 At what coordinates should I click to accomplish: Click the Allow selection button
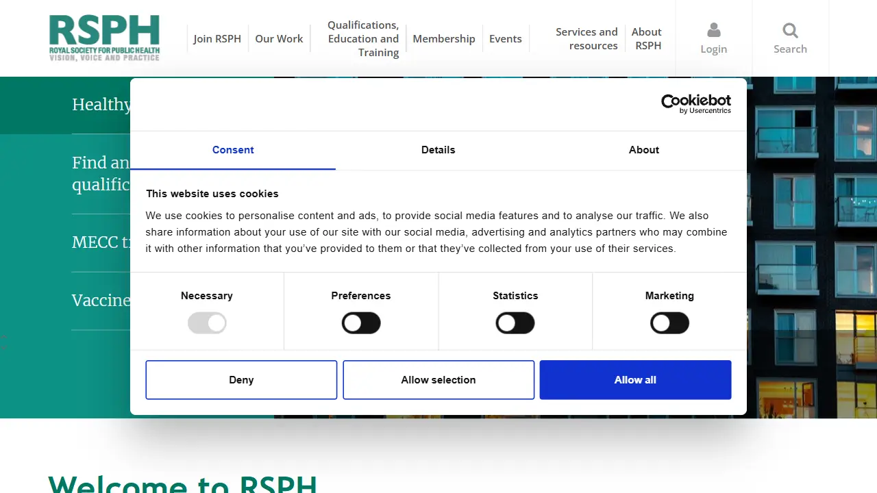[x=438, y=380]
